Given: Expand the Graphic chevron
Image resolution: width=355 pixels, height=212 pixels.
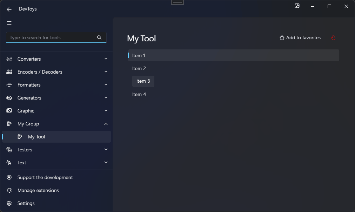Looking at the screenshot, I should click(x=106, y=110).
